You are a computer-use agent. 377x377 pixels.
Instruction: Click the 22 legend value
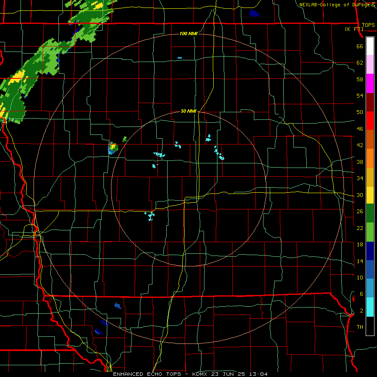point(360,228)
